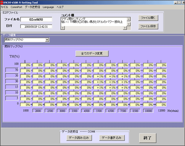
Task: Expand the 燃料マップ(%) dropdown arrow
Action: 47,40
